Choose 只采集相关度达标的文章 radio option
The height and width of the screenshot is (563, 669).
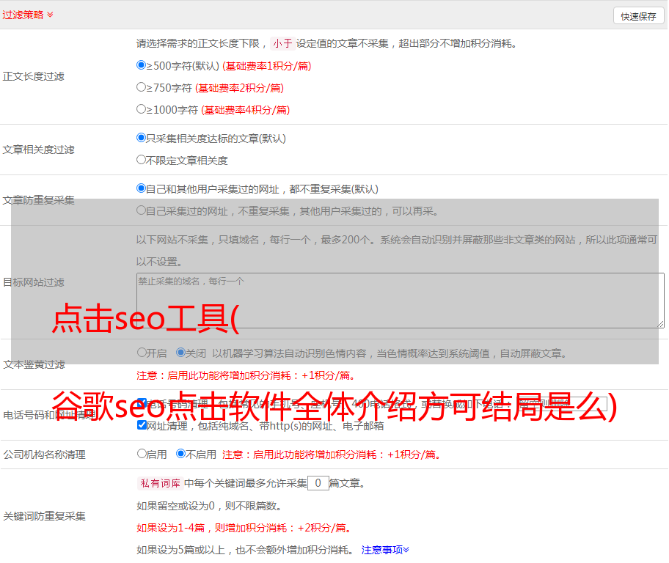[x=141, y=138]
